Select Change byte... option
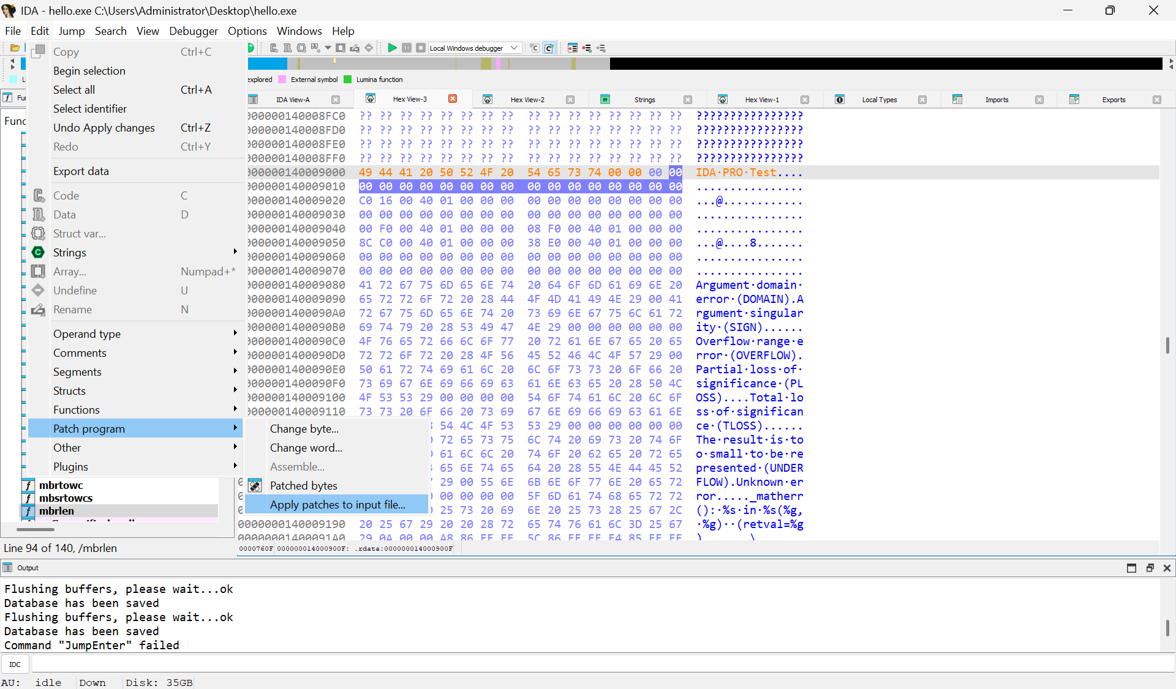The image size is (1176, 689). [304, 428]
